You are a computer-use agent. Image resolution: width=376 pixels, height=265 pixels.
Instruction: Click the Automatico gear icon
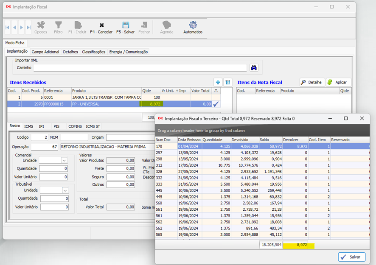[x=193, y=25]
